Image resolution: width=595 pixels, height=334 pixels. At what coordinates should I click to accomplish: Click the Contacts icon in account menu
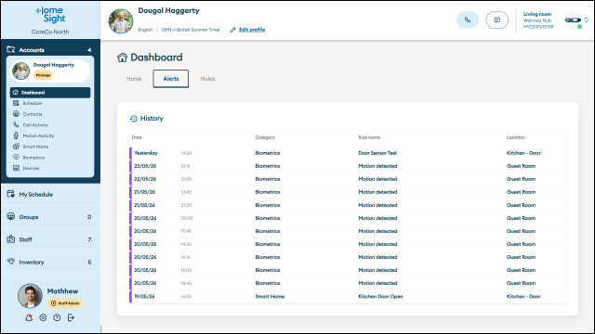[x=16, y=113]
